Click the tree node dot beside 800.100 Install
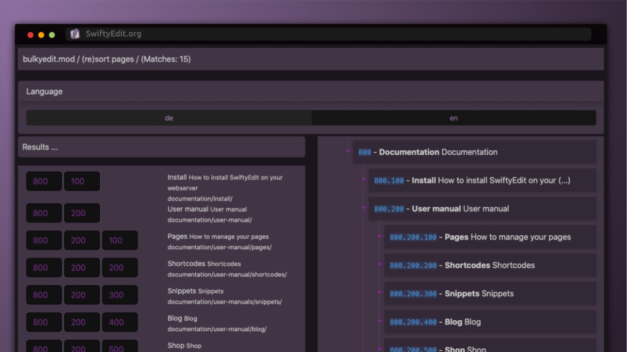Image resolution: width=627 pixels, height=352 pixels. tap(364, 179)
